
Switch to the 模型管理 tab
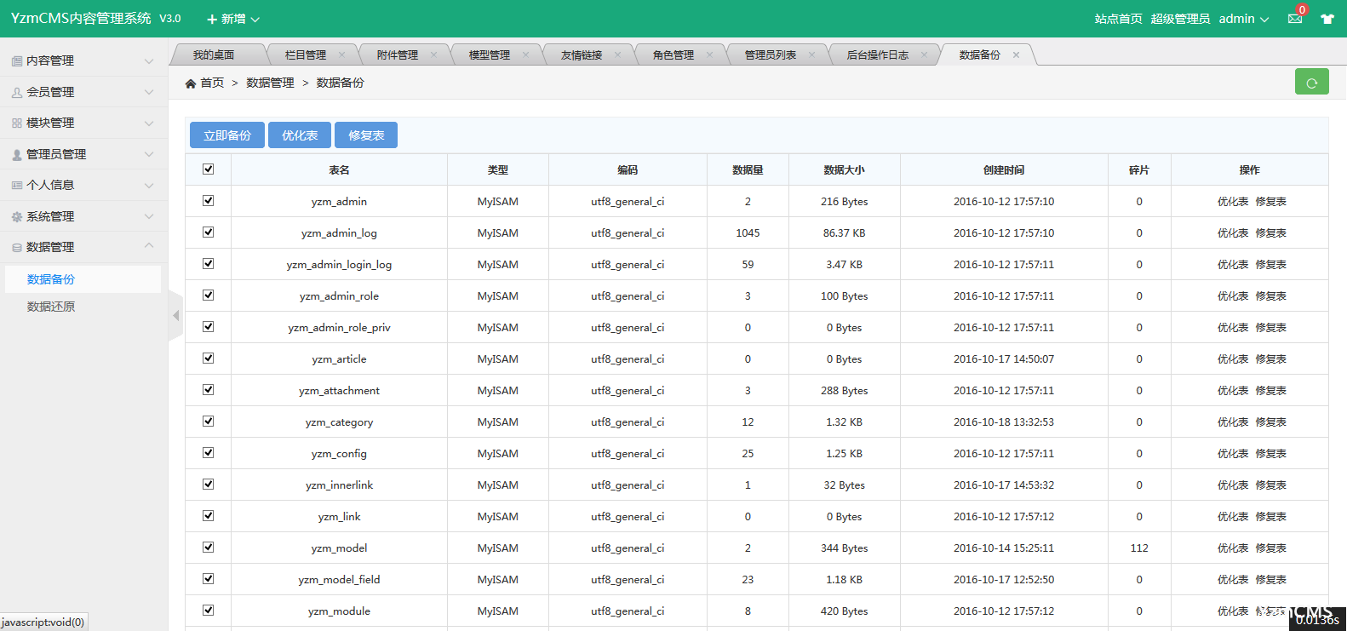click(x=490, y=55)
